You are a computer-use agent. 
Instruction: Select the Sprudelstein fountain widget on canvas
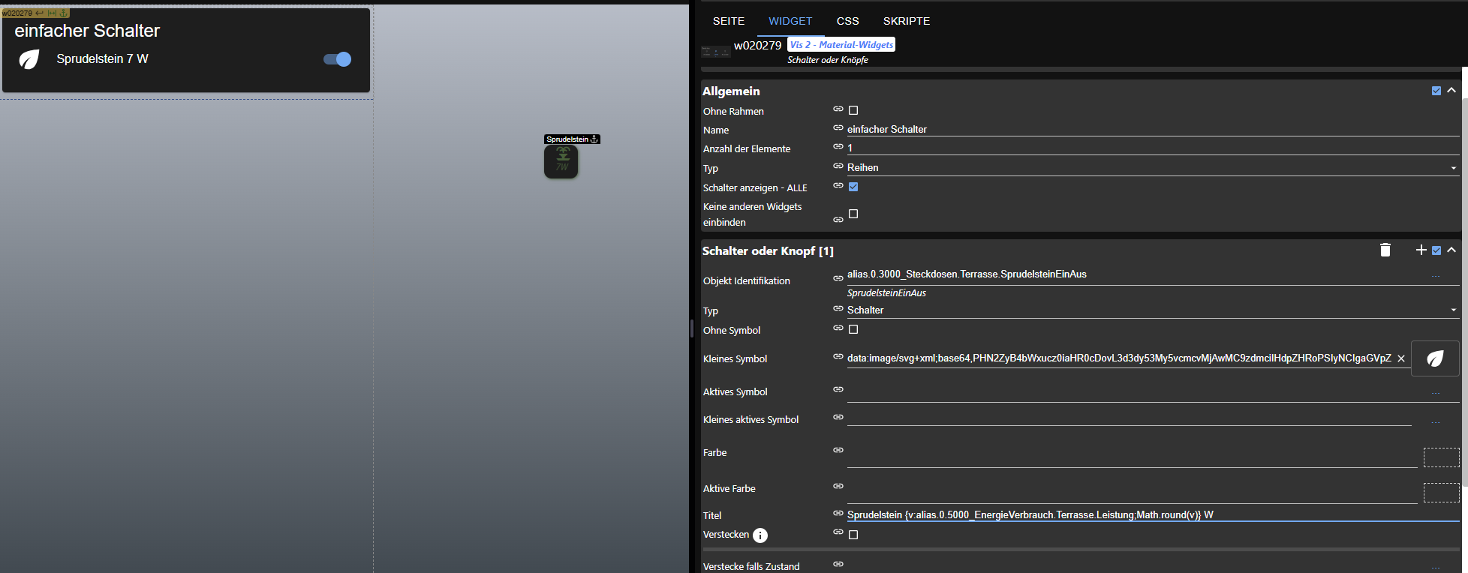pos(561,161)
